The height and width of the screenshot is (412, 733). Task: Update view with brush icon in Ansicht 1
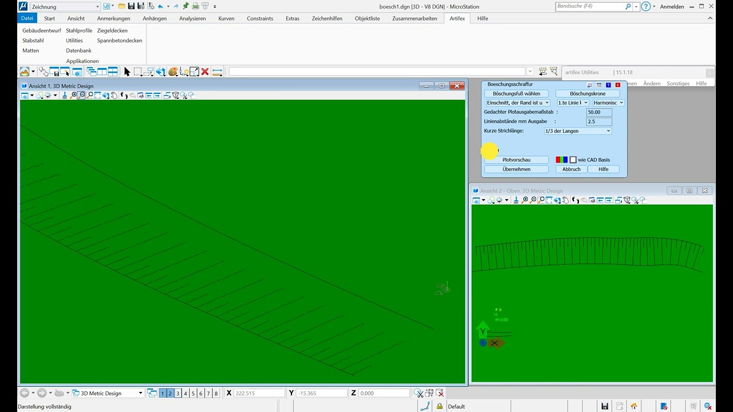65,96
